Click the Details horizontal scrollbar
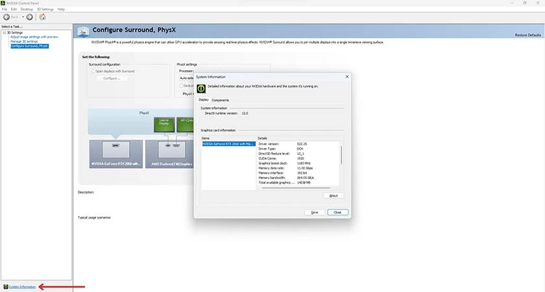Screen dimensions: 545x292 pos(296,188)
